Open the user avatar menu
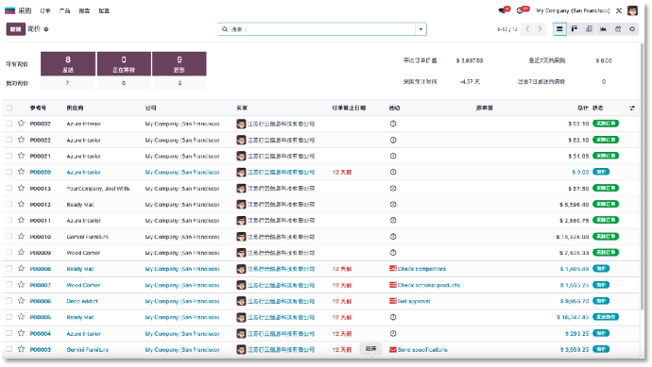This screenshot has height=367, width=652. tap(632, 10)
